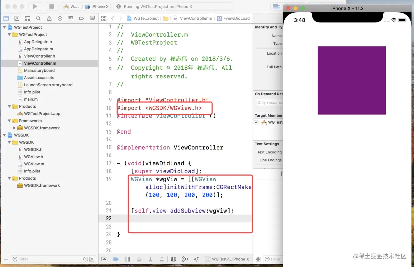Open Main.storyboard file
414x267 pixels.
(x=39, y=70)
